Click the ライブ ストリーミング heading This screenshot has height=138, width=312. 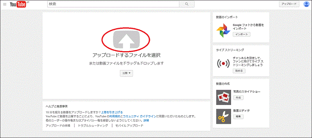coord(230,50)
